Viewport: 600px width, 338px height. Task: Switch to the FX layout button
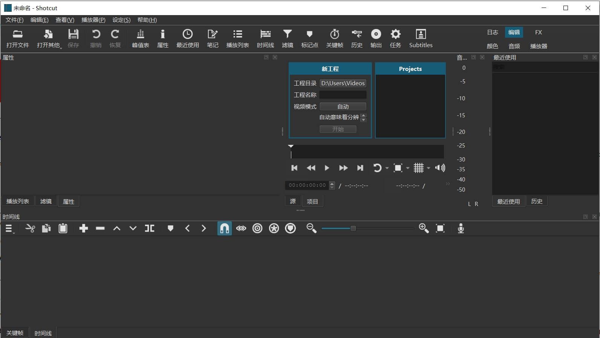[538, 32]
